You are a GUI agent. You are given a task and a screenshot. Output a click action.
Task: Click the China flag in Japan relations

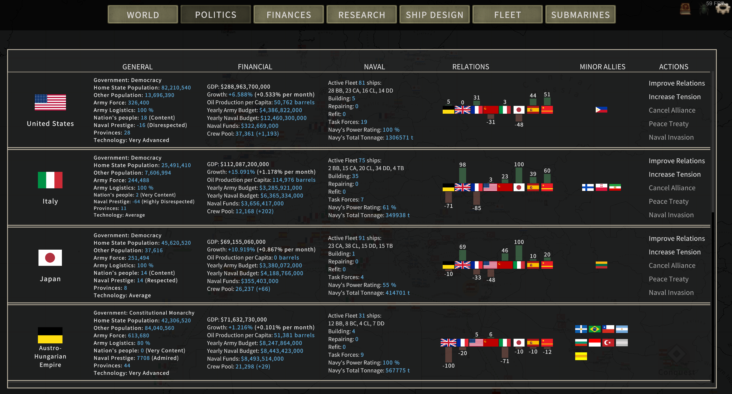point(547,265)
